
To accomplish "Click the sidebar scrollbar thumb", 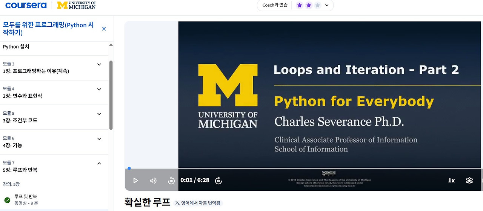I will point(111,95).
